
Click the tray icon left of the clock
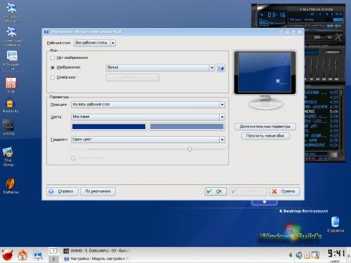pos(315,255)
